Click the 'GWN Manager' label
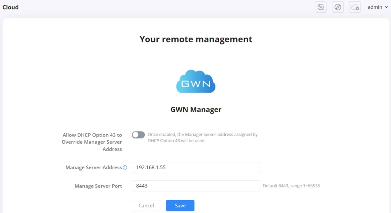The image size is (391, 213). (x=196, y=110)
